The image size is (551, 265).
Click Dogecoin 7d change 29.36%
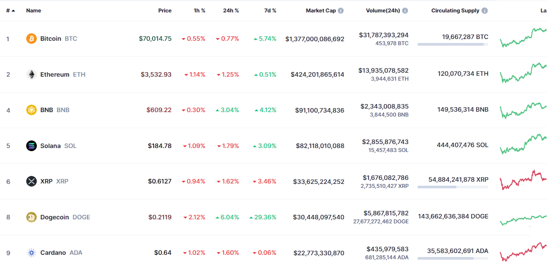(x=263, y=217)
